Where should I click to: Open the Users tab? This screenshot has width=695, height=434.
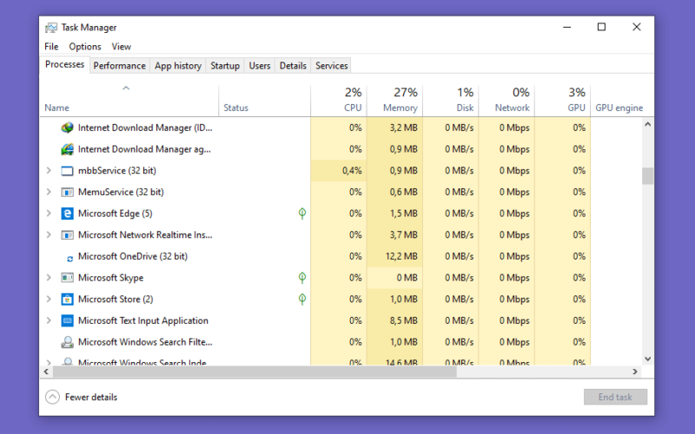click(x=259, y=66)
